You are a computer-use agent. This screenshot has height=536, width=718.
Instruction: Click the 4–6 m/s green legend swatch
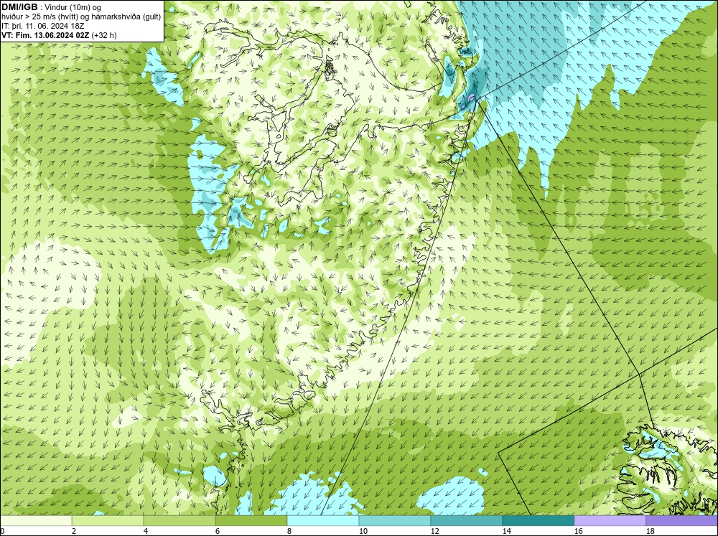point(179,521)
